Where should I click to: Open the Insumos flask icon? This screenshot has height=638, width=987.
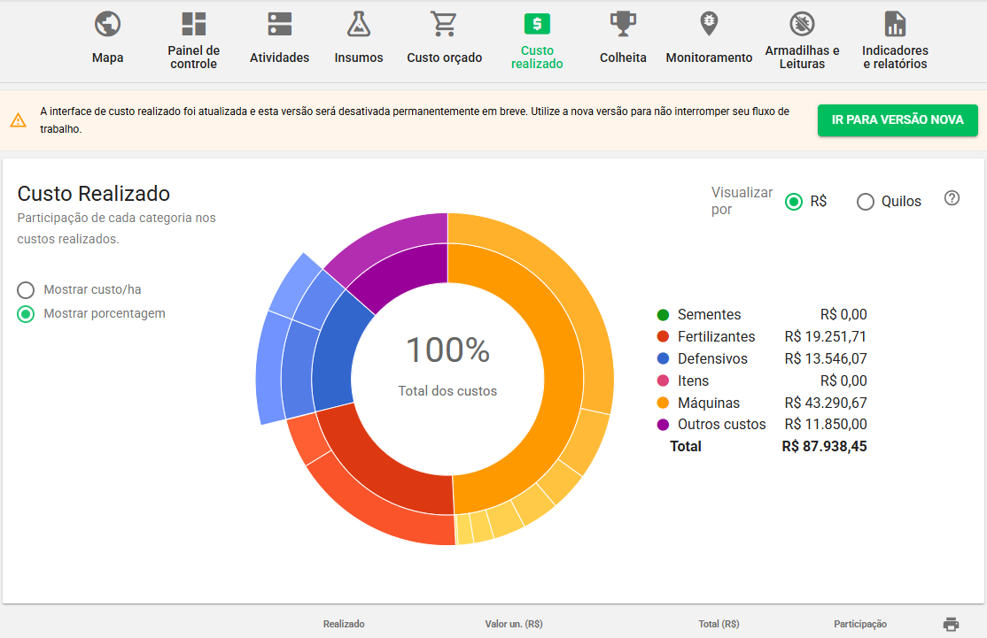click(x=359, y=24)
